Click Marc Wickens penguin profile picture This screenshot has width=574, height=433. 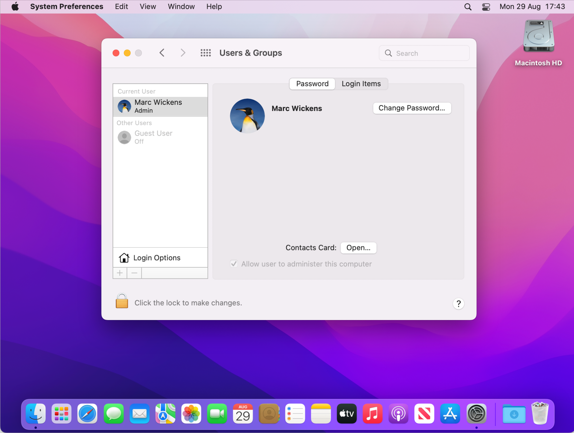tap(247, 116)
